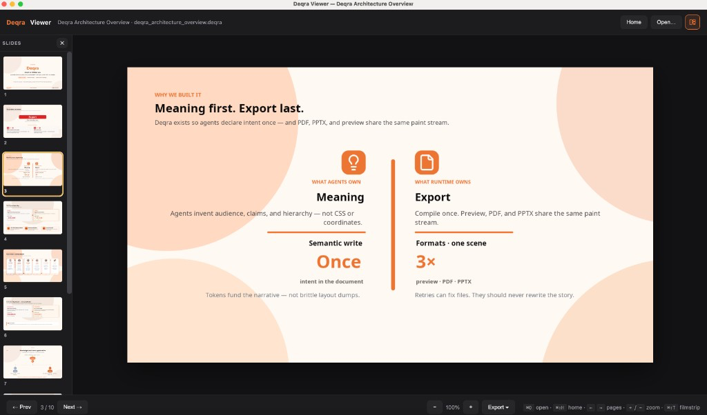Screen dimensions: 707x415
Task: Click the Semantic write label
Action: [x=336, y=243]
